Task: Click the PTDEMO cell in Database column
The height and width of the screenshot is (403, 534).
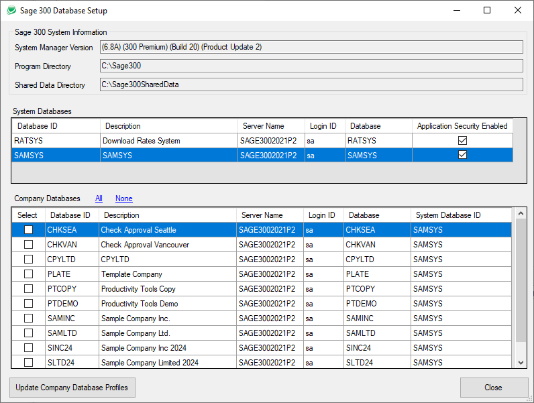Action: click(377, 303)
